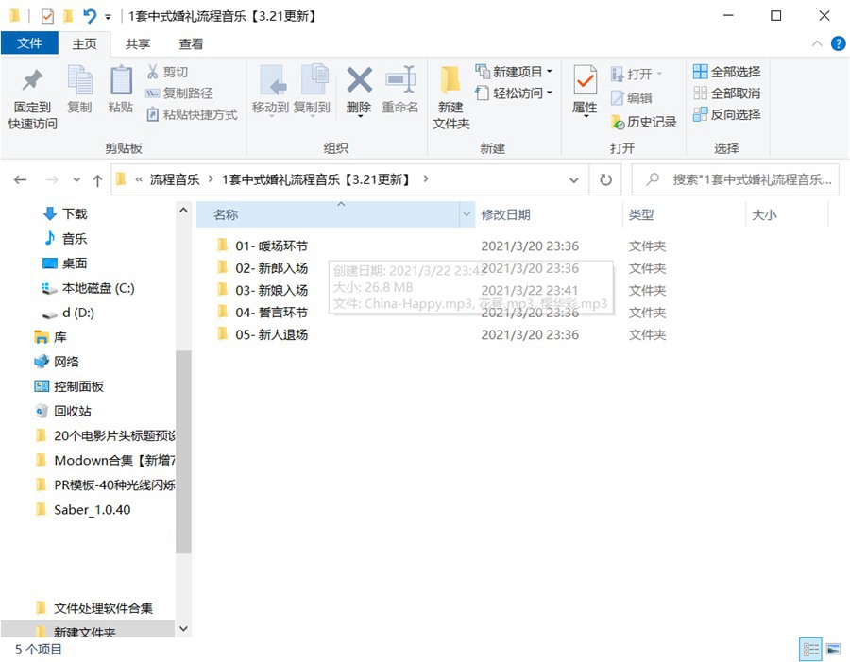Click the Copy (复制) ribbon icon

(79, 80)
